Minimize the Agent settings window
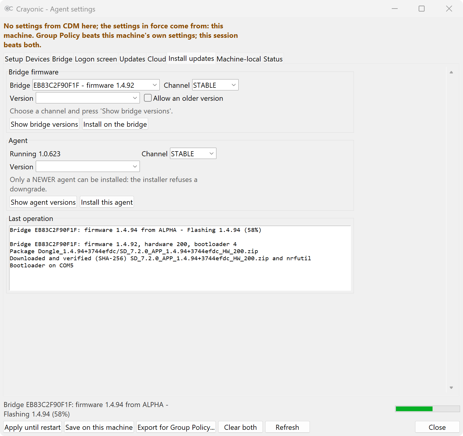Viewport: 463px width, 436px height. point(394,9)
